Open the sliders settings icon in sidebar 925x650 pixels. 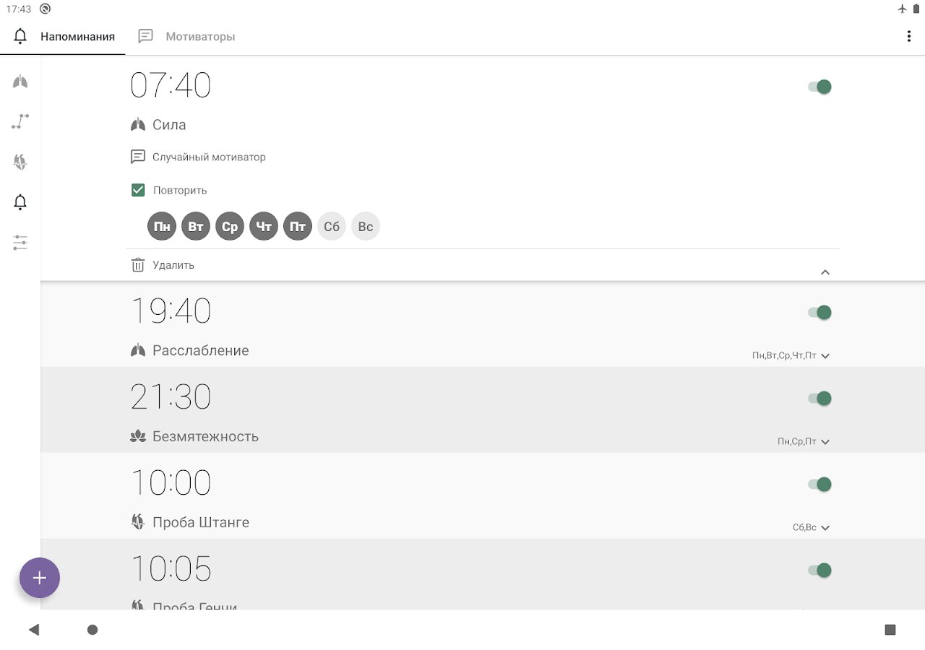20,243
